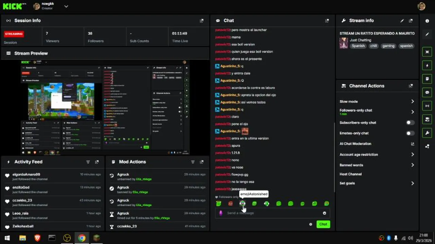
Task: Toggle the chat bubble sidebar icon
Action: click(427, 93)
